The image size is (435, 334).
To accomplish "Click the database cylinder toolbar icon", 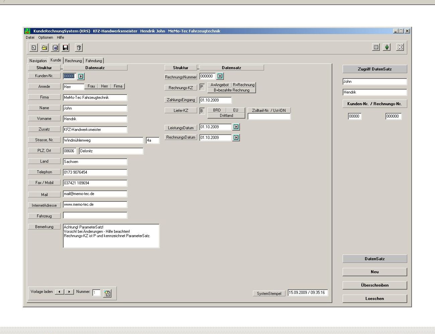I will tap(55, 48).
